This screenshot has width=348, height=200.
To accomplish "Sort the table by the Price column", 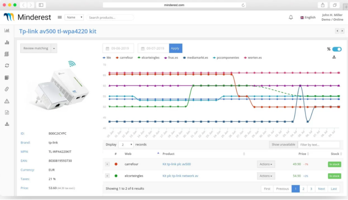I will pyautogui.click(x=303, y=154).
